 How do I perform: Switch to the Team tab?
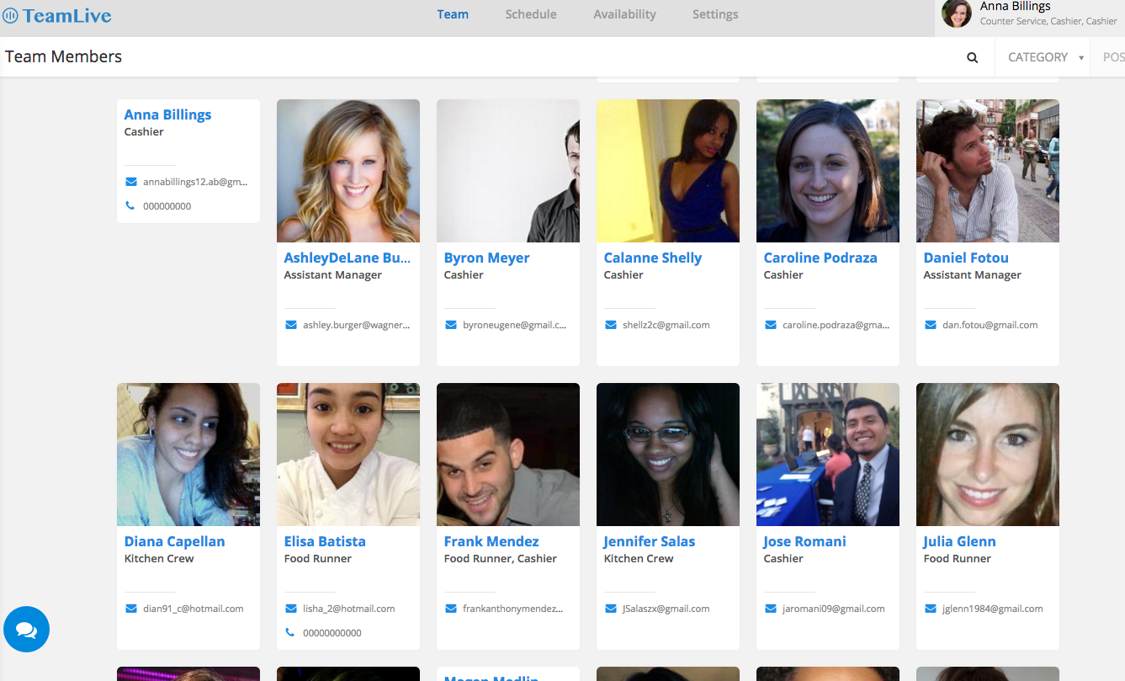[x=453, y=14]
